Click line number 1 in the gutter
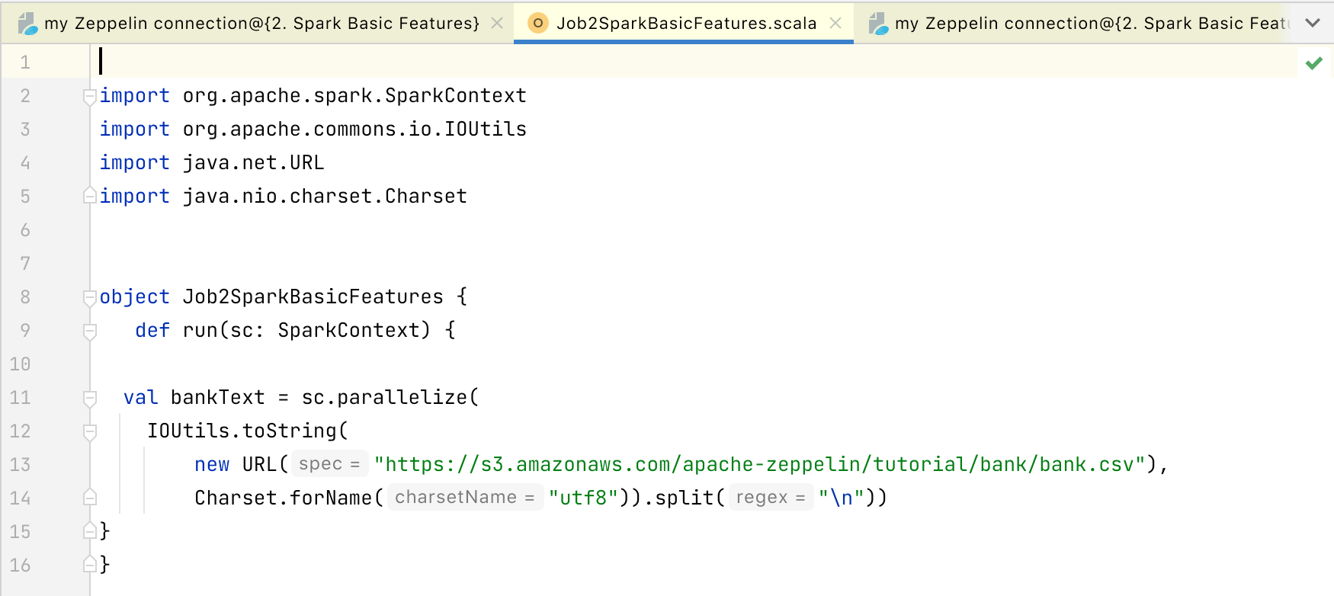1334x596 pixels. [25, 62]
